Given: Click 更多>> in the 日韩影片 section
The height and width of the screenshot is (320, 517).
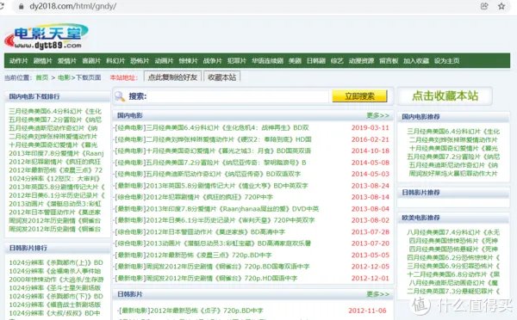Looking at the screenshot, I should tap(378, 294).
